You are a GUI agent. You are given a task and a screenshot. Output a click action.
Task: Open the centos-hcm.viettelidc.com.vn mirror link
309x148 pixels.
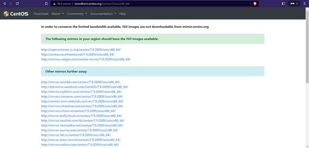click(x=82, y=101)
